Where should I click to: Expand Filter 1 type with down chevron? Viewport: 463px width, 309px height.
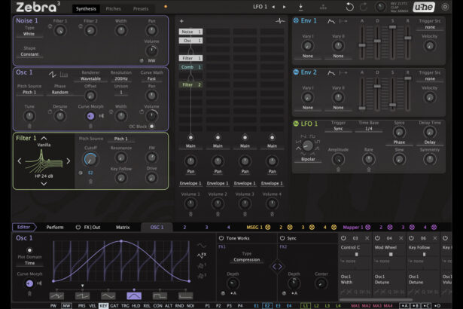(x=44, y=184)
